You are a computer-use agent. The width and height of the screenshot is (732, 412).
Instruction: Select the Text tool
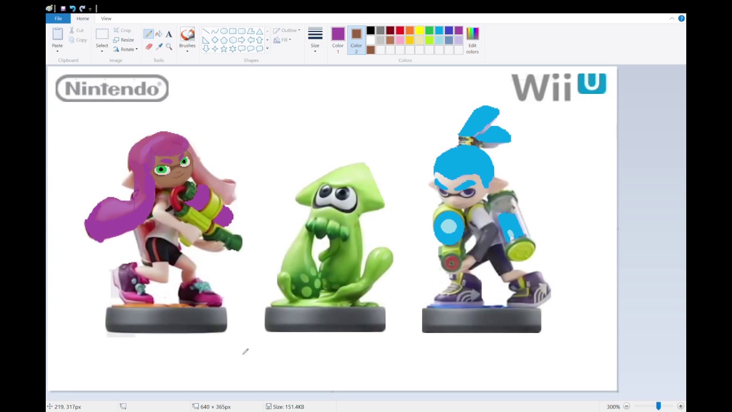coord(169,34)
